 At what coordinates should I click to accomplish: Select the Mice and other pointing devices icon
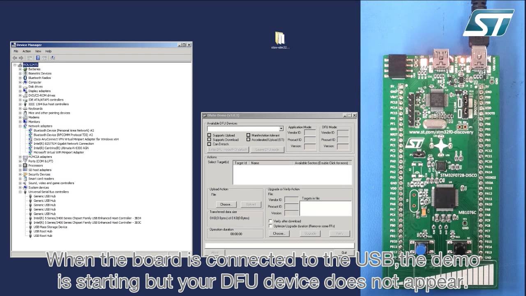point(25,113)
